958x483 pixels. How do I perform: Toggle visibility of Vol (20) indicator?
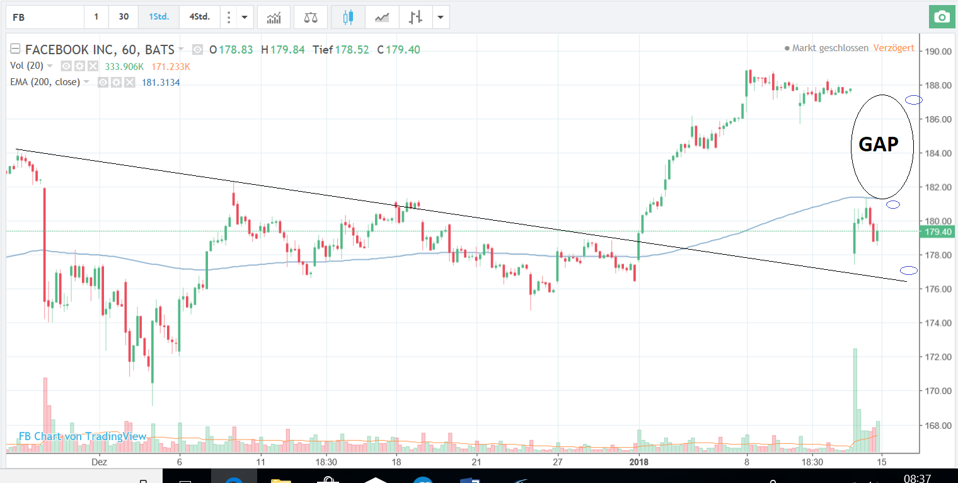click(66, 66)
